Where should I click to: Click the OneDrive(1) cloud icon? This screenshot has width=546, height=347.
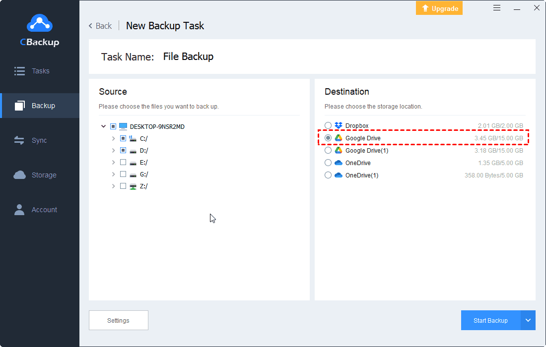[x=339, y=175]
